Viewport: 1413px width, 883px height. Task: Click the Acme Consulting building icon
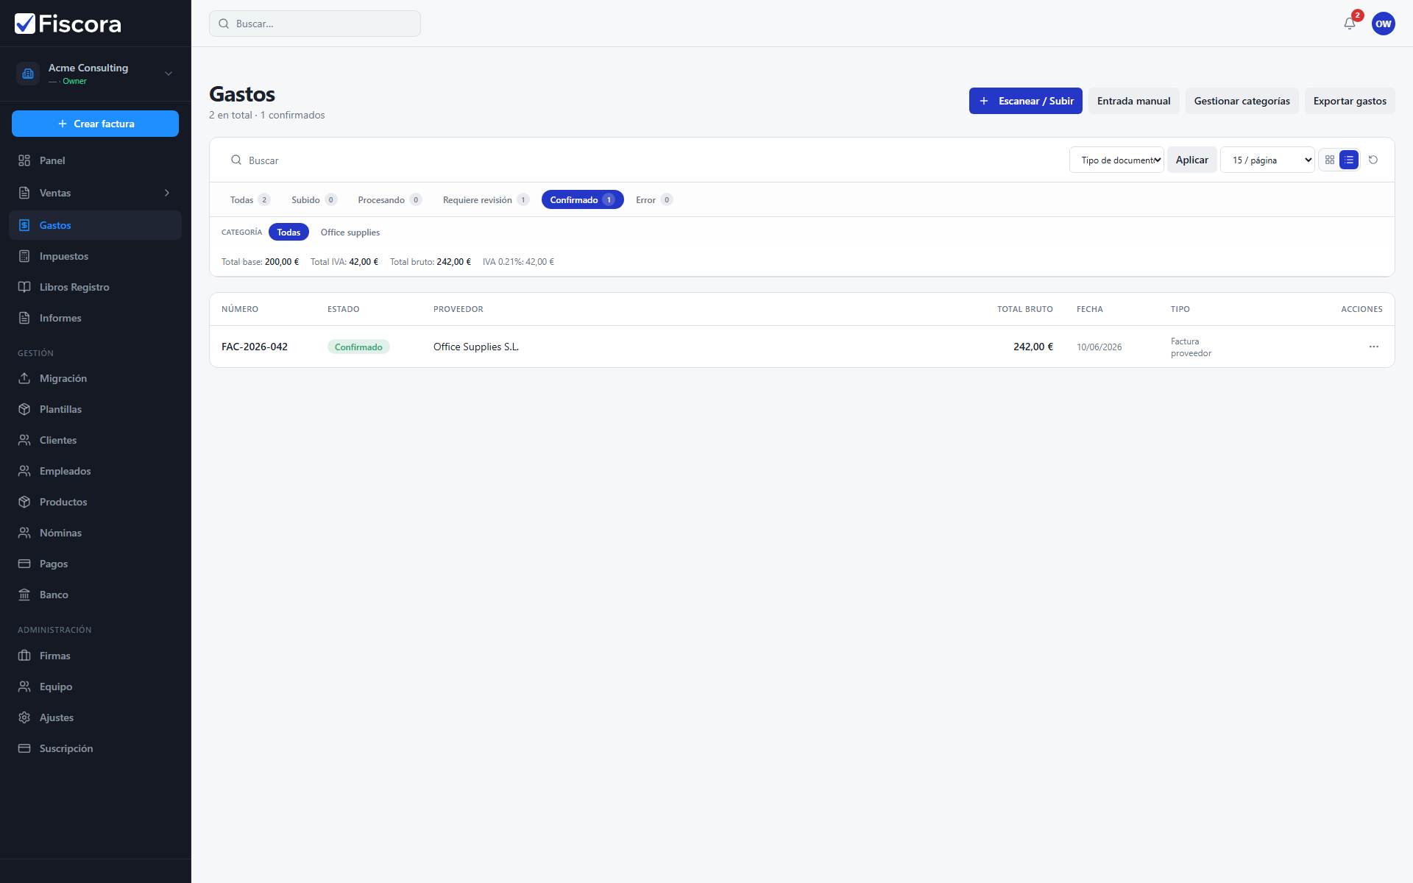point(28,74)
